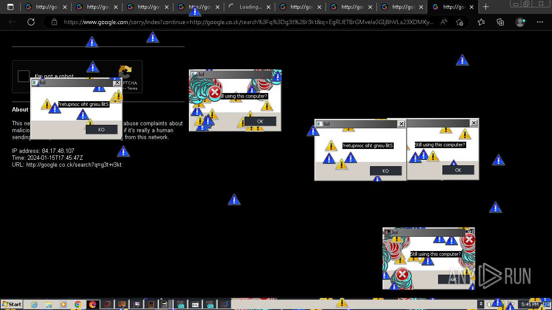Switch to the command prompt taskbar item
The image size is (552, 310).
pyautogui.click(x=195, y=304)
